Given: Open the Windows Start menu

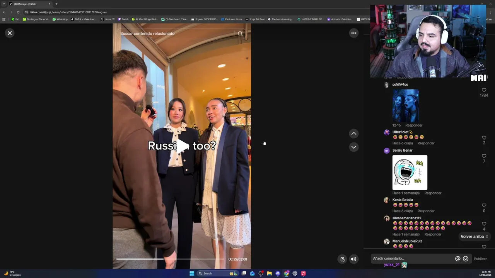Looking at the screenshot, I should [x=192, y=273].
